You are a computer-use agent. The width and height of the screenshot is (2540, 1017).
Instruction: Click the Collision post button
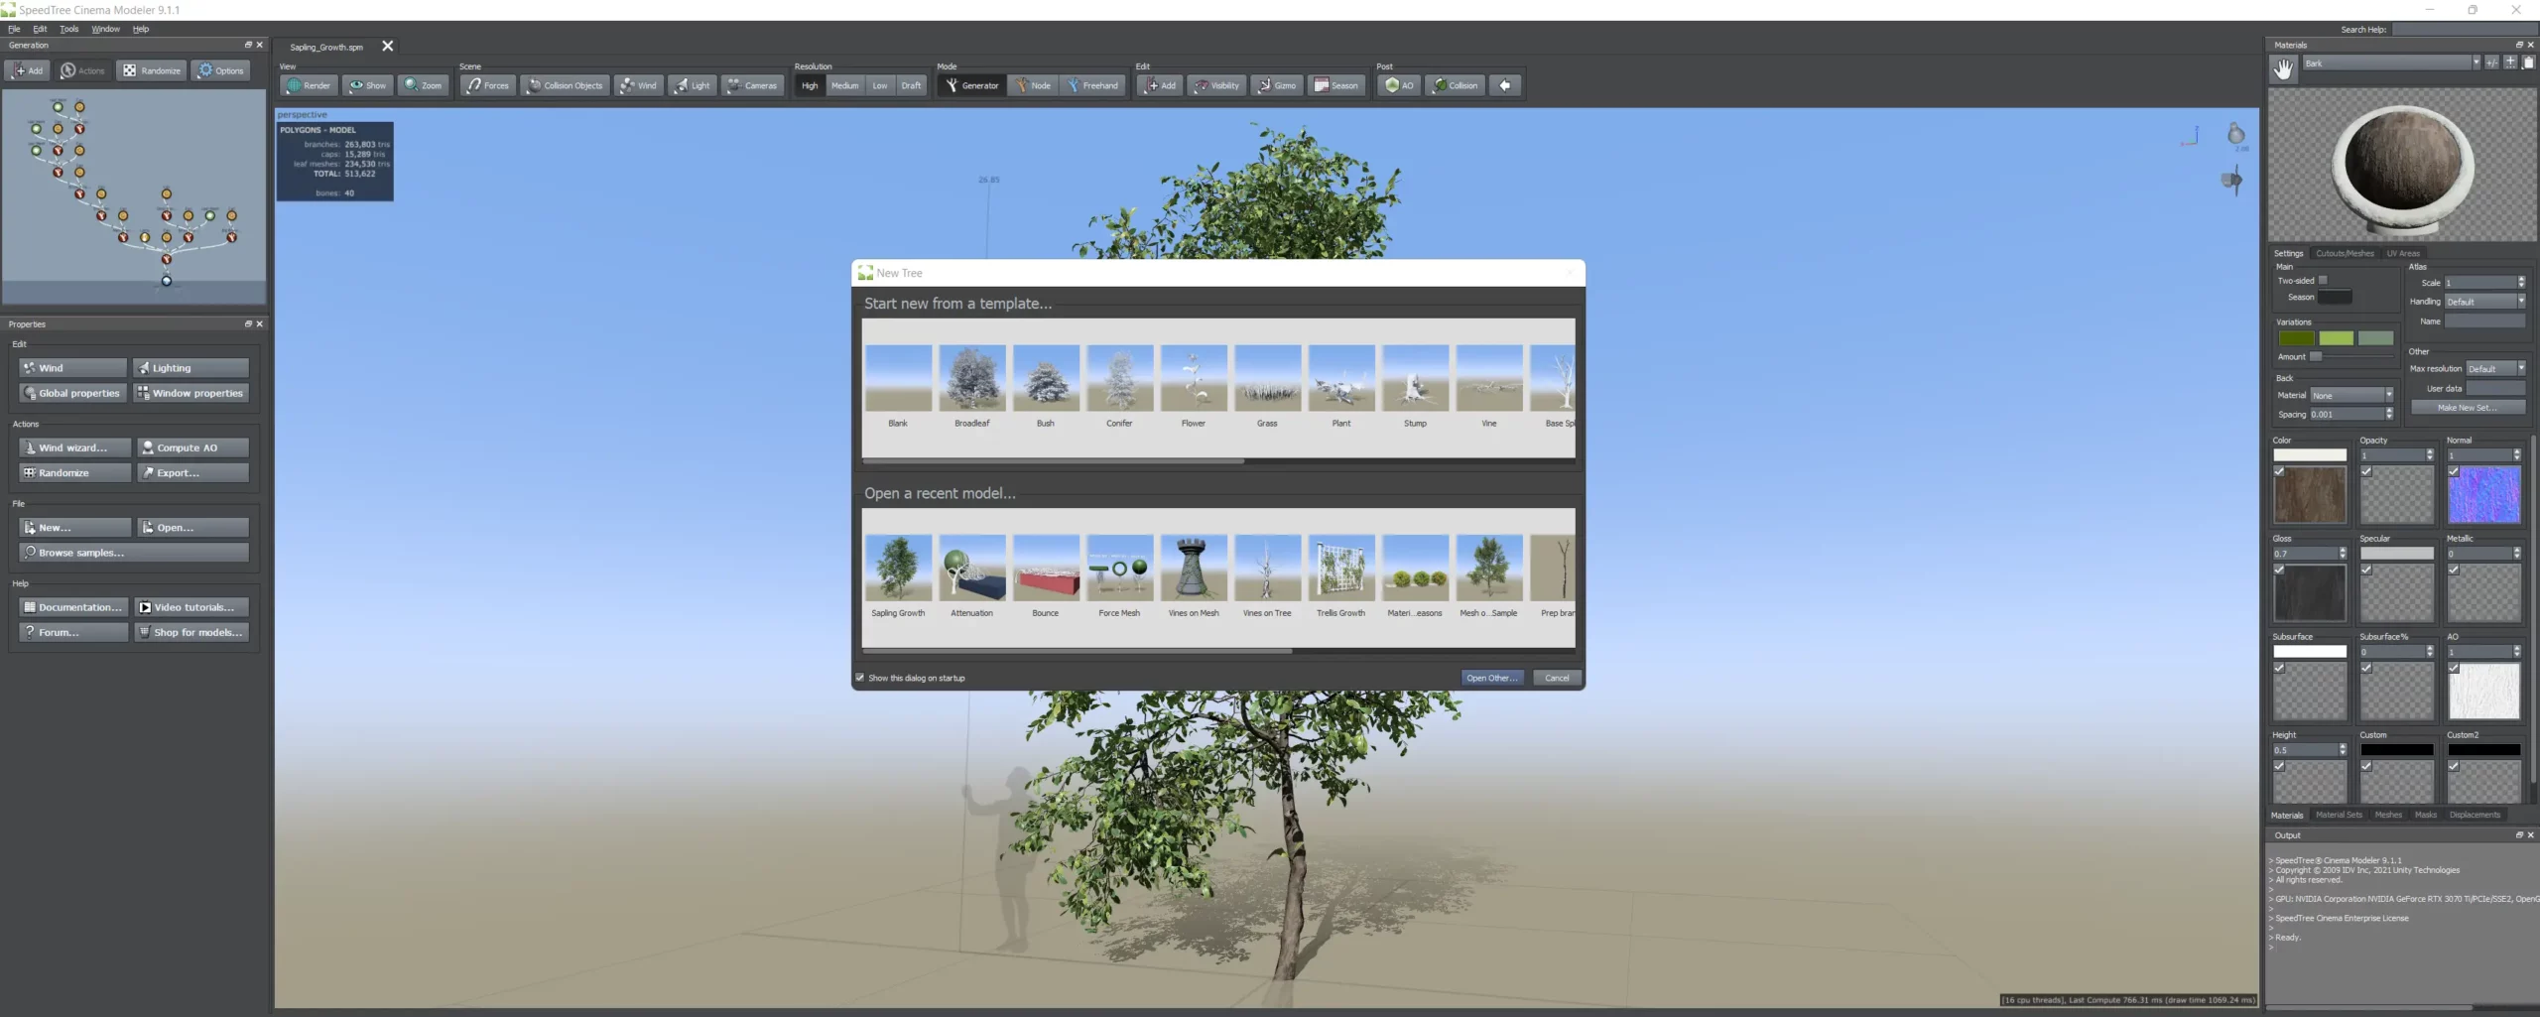pos(1456,85)
